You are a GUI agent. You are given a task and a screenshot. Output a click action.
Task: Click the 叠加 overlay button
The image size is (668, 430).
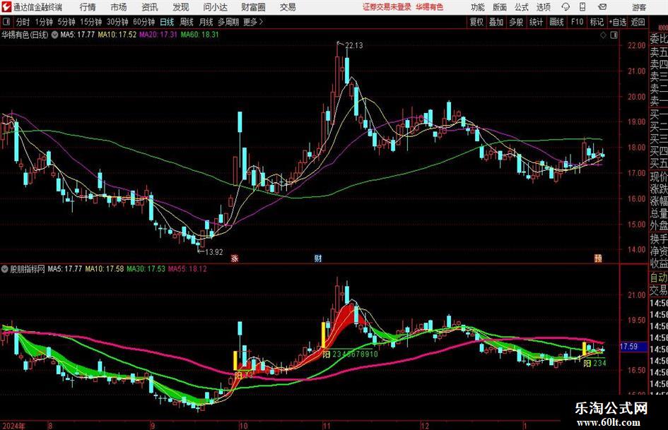coord(496,22)
